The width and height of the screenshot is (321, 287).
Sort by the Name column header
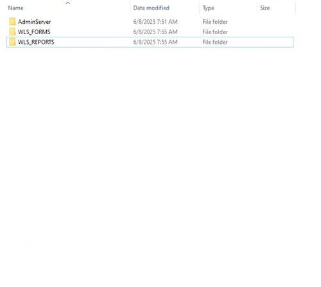tap(16, 8)
